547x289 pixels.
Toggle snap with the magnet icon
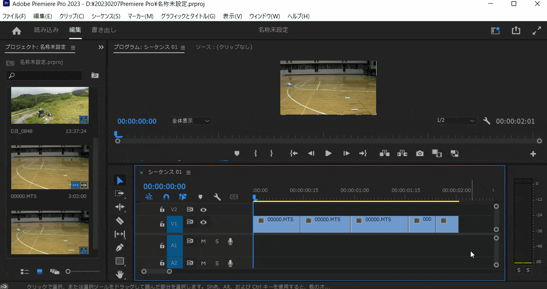[x=166, y=197]
